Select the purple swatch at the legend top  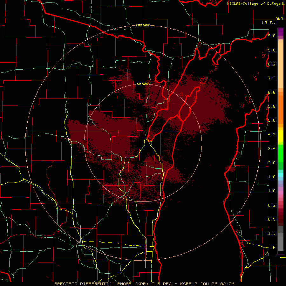281,32
